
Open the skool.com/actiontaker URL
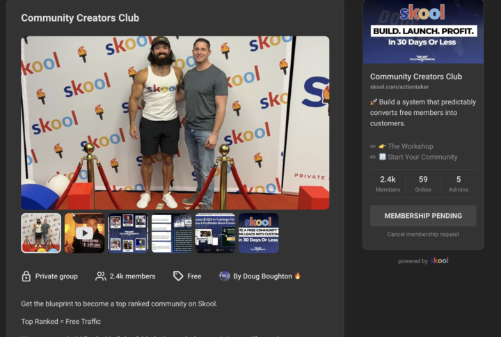tap(399, 87)
